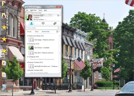This screenshot has width=134, height=96.
Task: Open the MOS 2010 desktop shortcut
Action: click(4, 40)
